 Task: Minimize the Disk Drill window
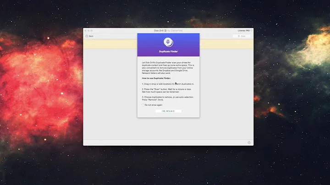pos(88,31)
